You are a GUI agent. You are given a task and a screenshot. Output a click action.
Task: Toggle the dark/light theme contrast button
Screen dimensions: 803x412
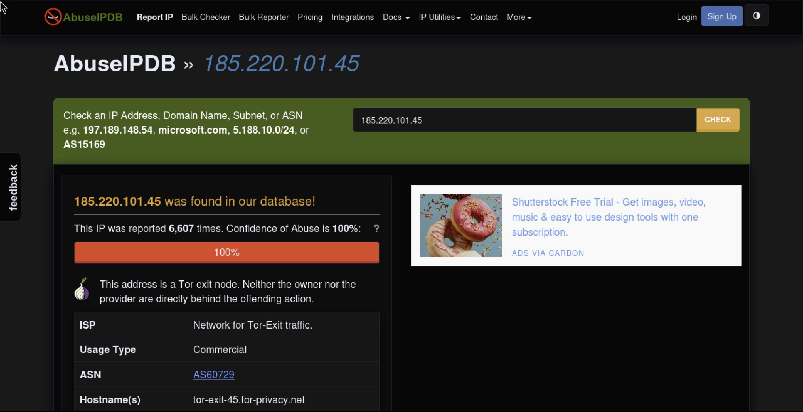pos(757,16)
